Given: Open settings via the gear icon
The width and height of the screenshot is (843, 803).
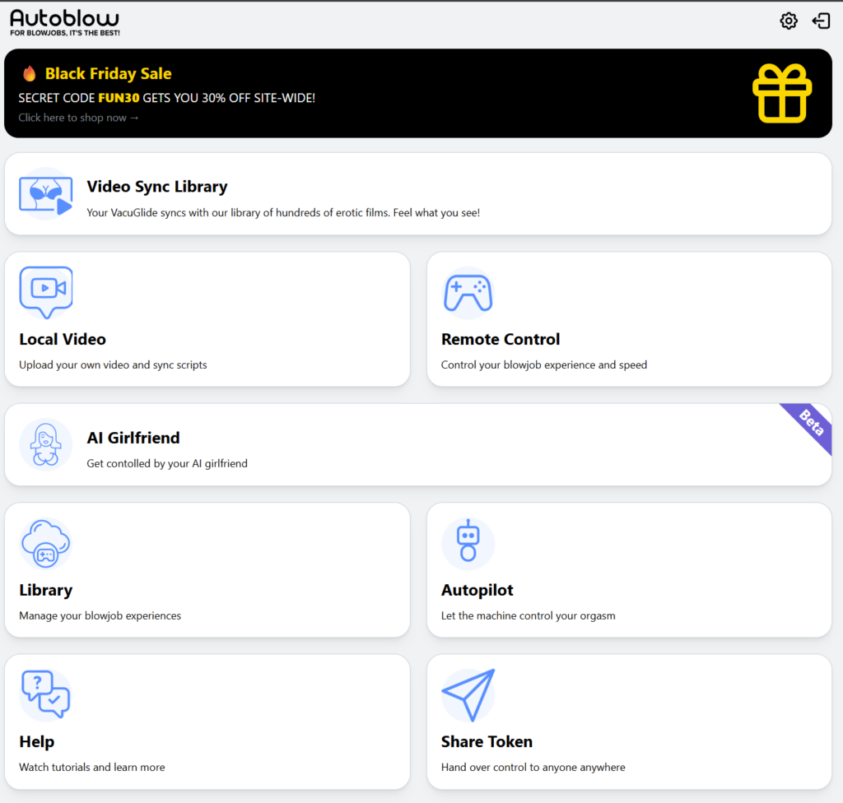Looking at the screenshot, I should click(789, 21).
